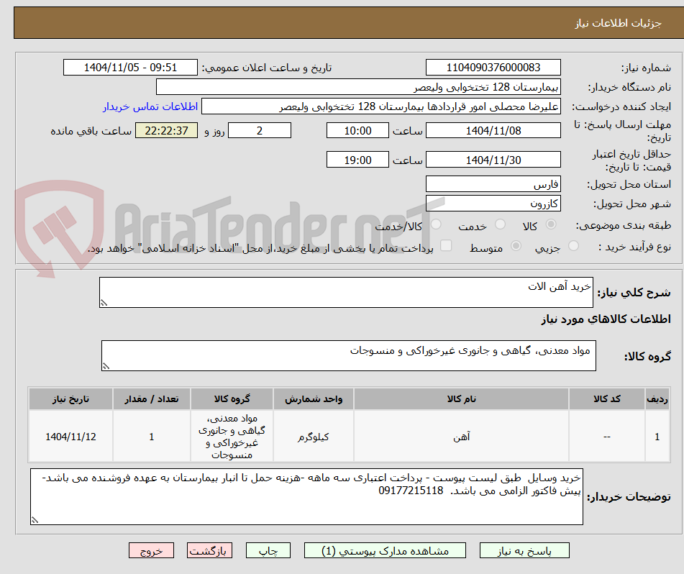This screenshot has height=574, width=684.
Task: Click the resize handle of description textarea
Action: click(104, 303)
